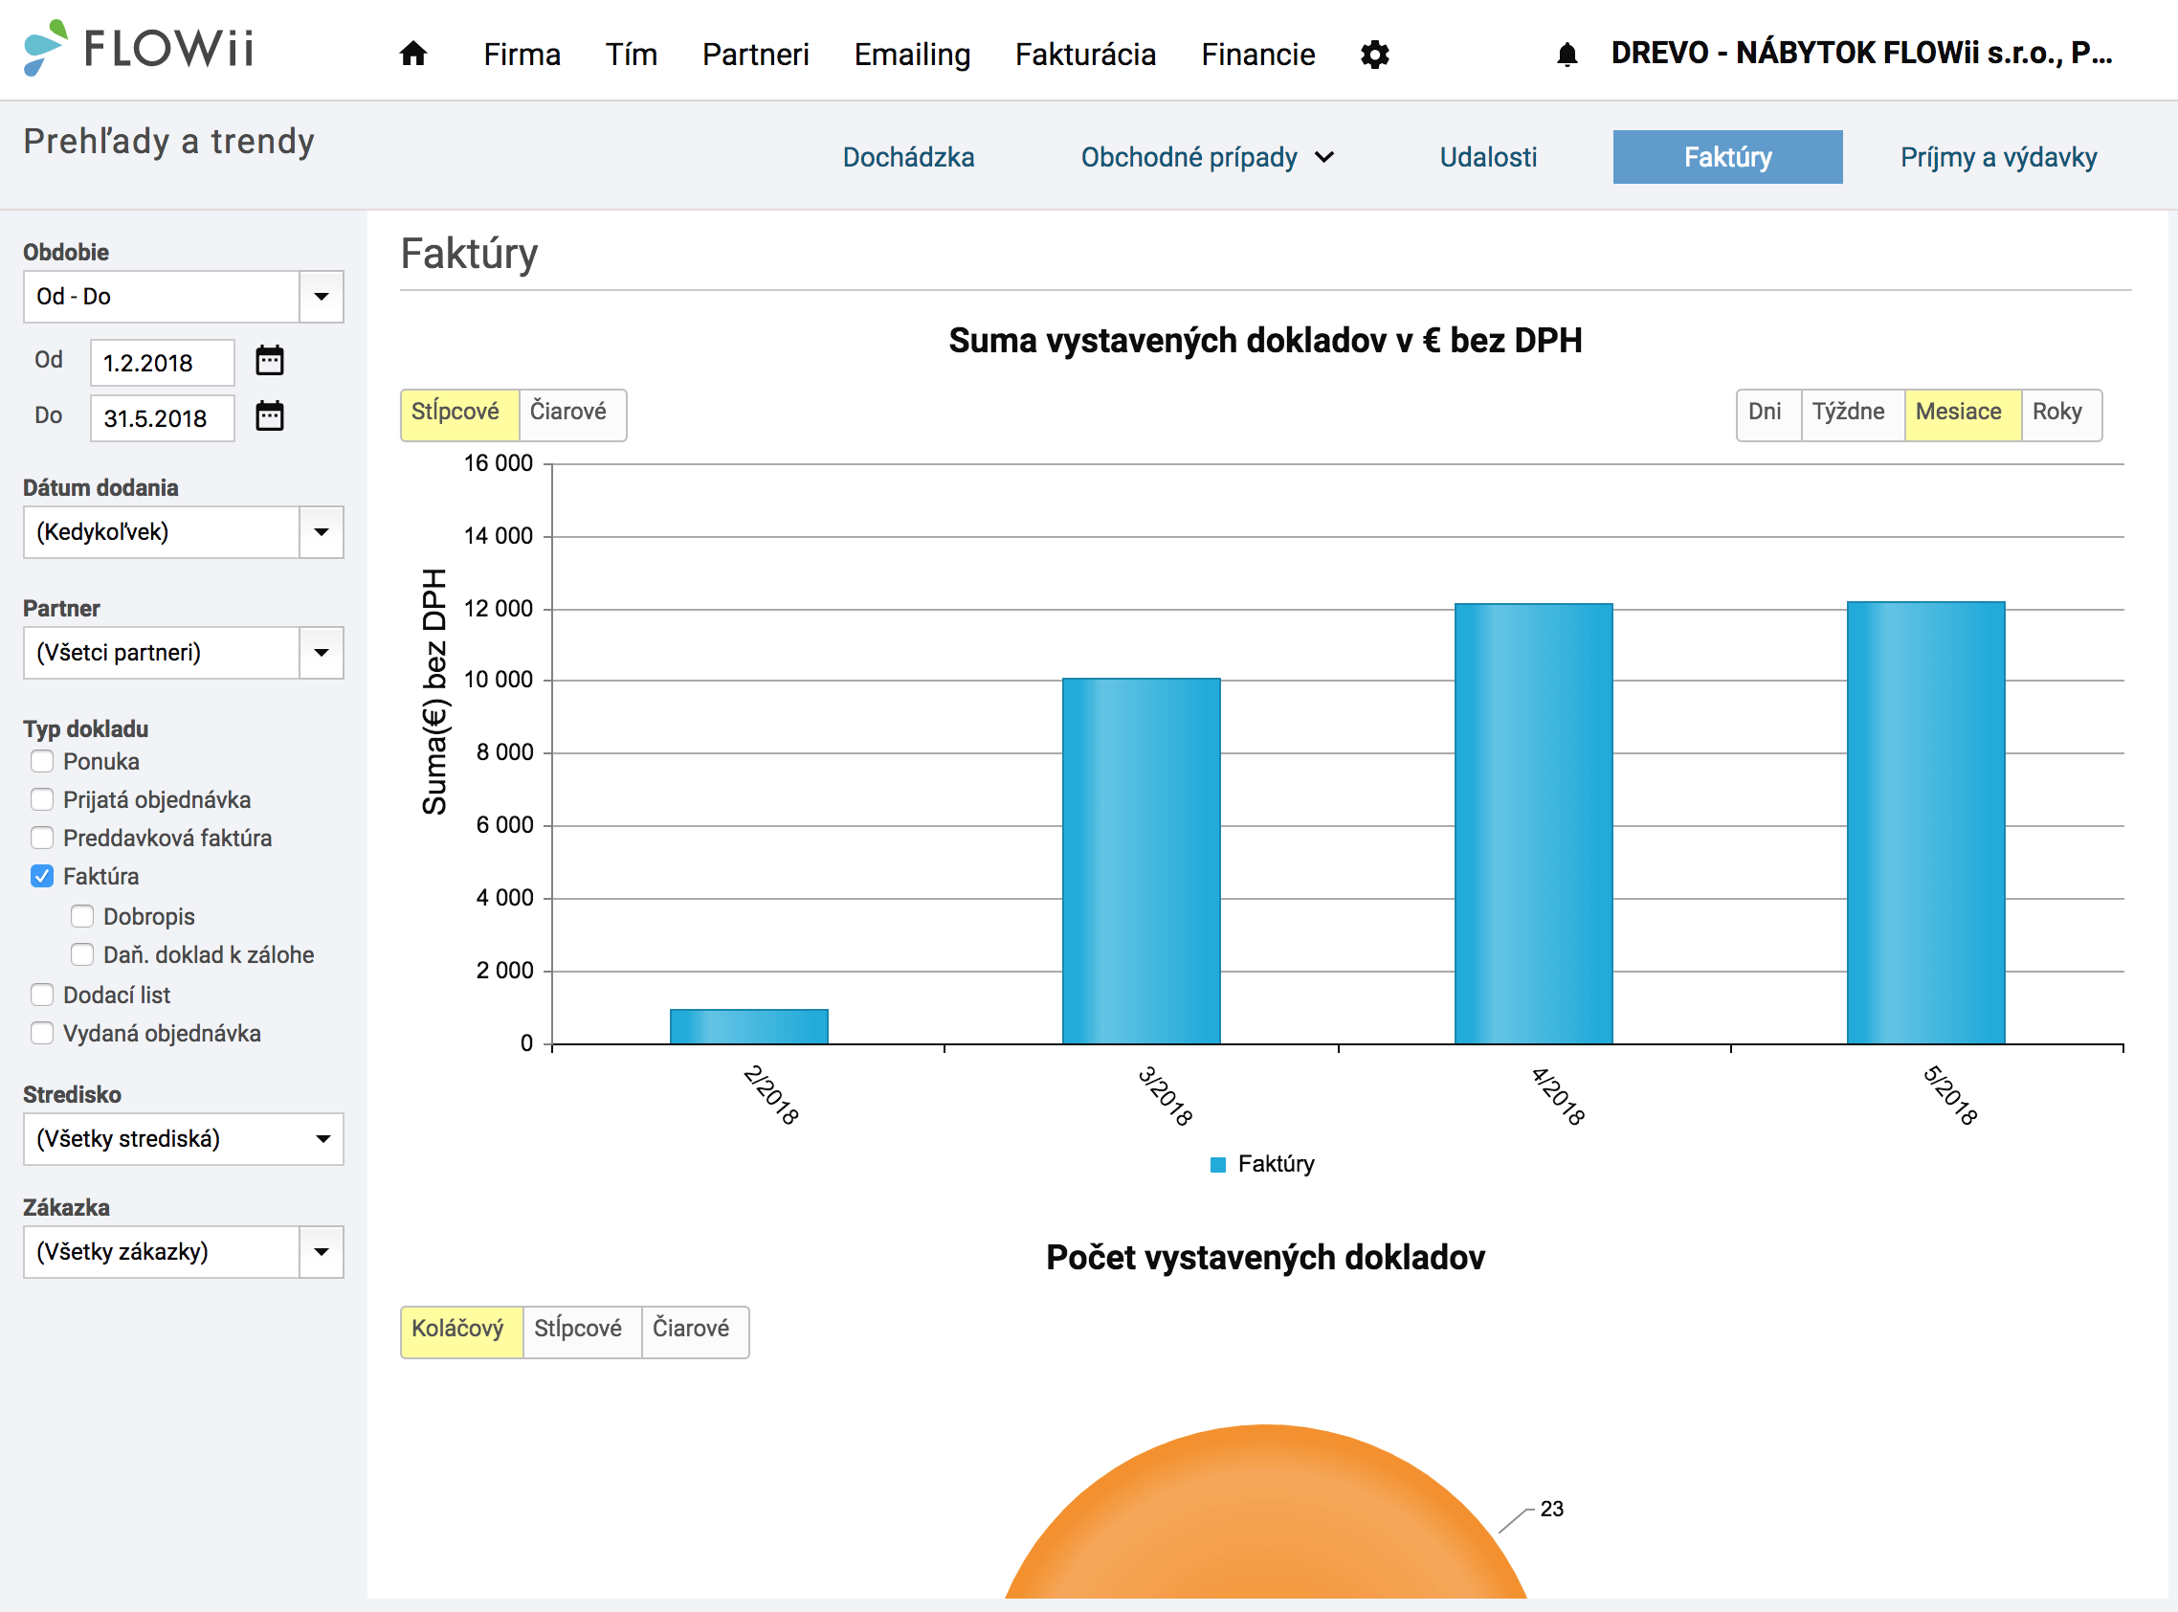Go to the home icon
Image resolution: width=2178 pixels, height=1612 pixels.
click(x=413, y=53)
